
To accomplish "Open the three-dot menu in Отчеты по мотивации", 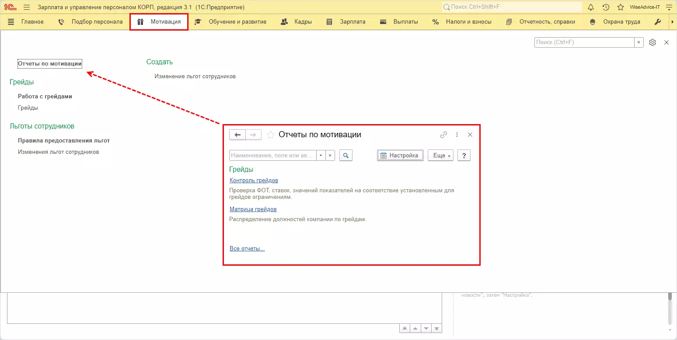I will 457,135.
